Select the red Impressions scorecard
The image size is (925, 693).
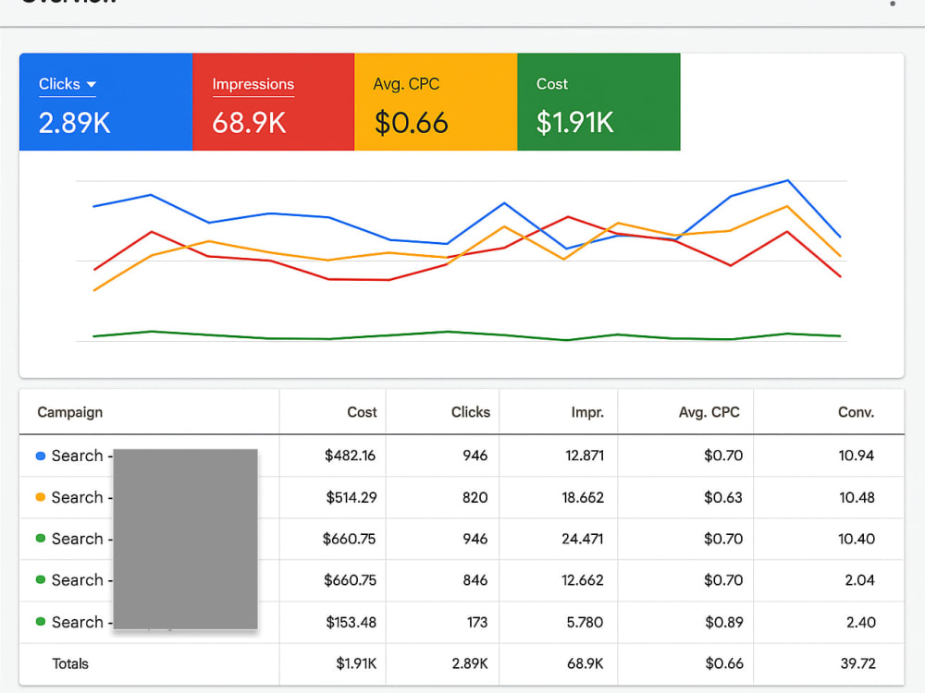pyautogui.click(x=273, y=102)
